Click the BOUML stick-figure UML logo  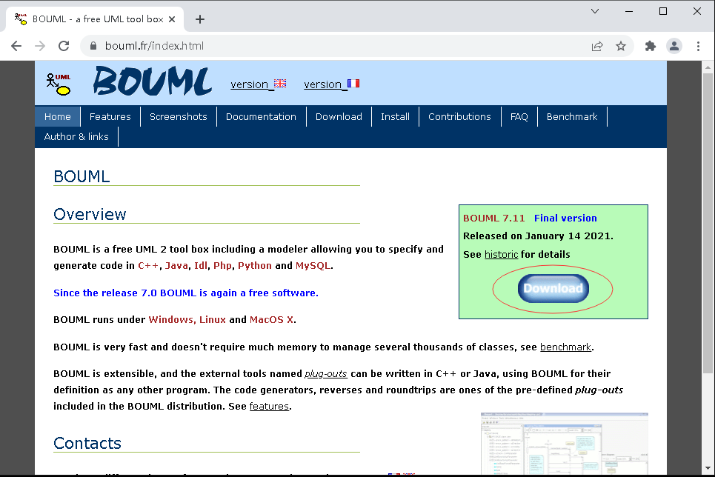[59, 84]
